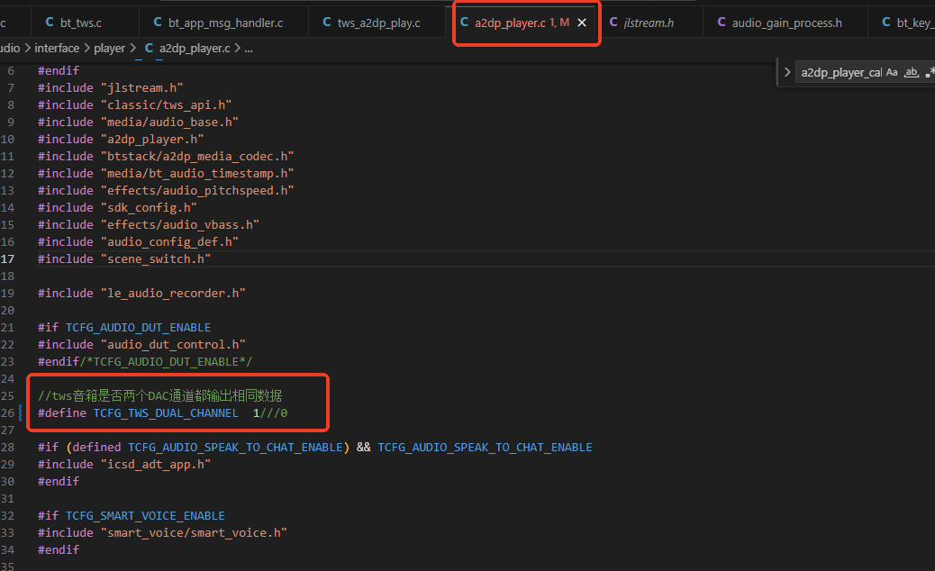
Task: Expand the Replace row in find widget
Action: [x=787, y=72]
